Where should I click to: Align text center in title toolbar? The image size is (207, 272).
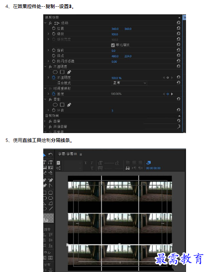coord(134,163)
